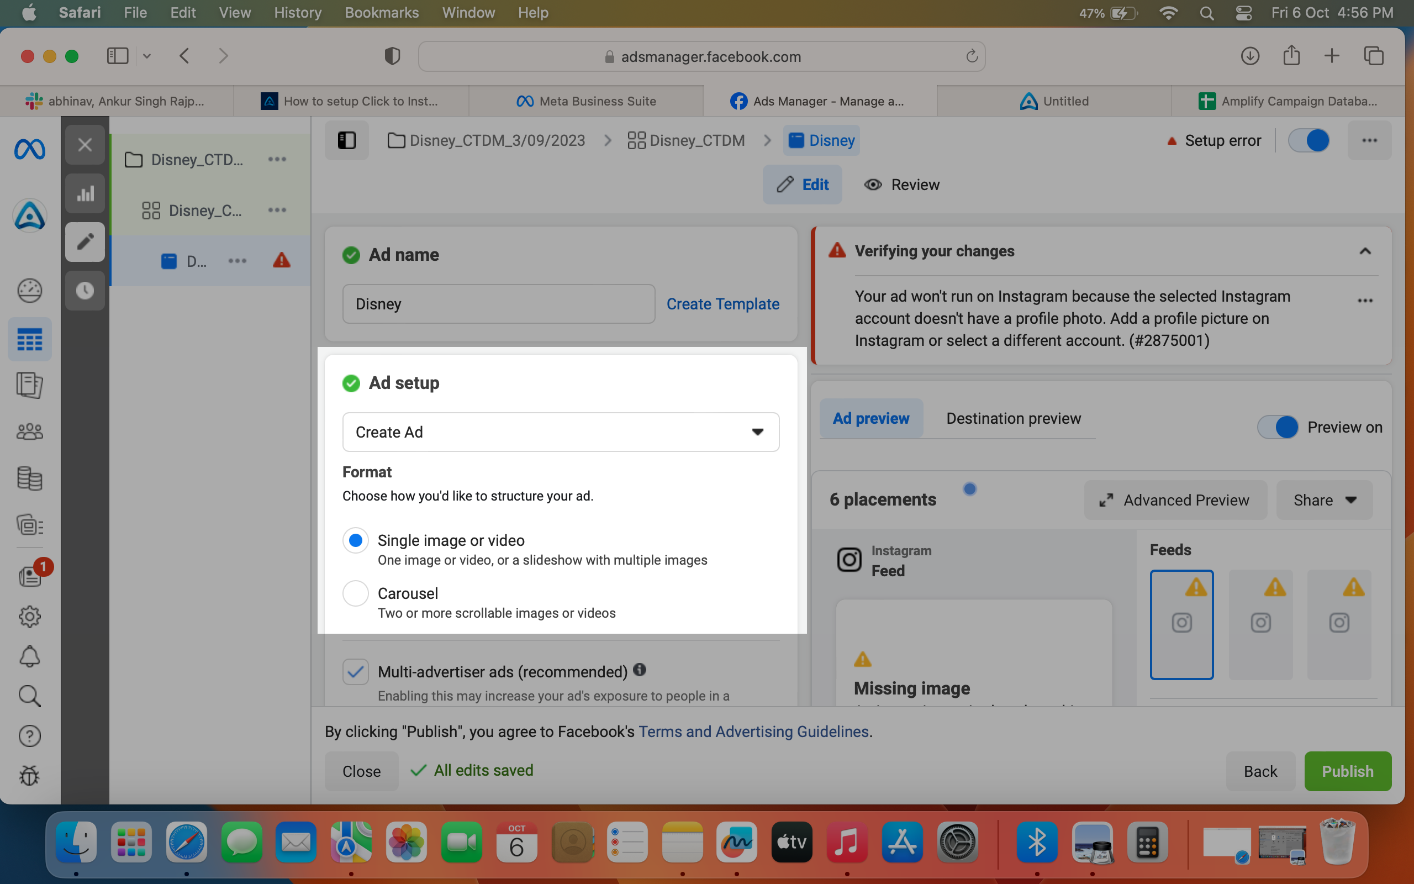Switch to the Edit tab
This screenshot has width=1414, height=884.
(x=802, y=185)
